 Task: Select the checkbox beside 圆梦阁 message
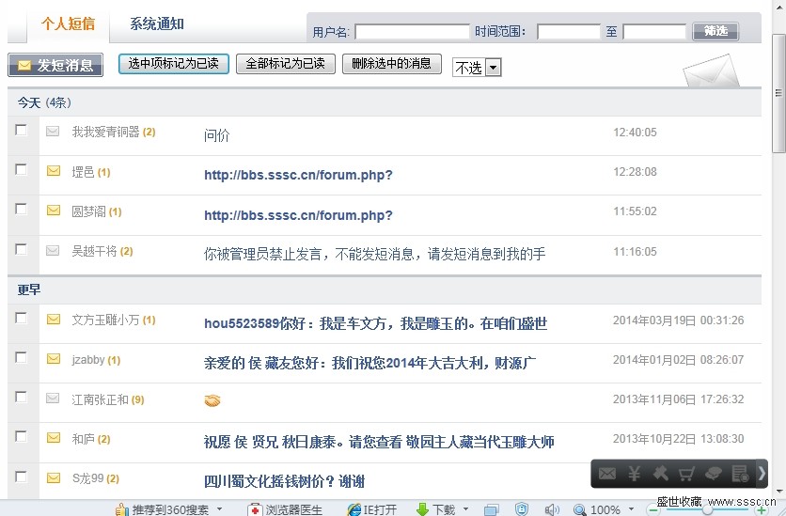(x=22, y=210)
